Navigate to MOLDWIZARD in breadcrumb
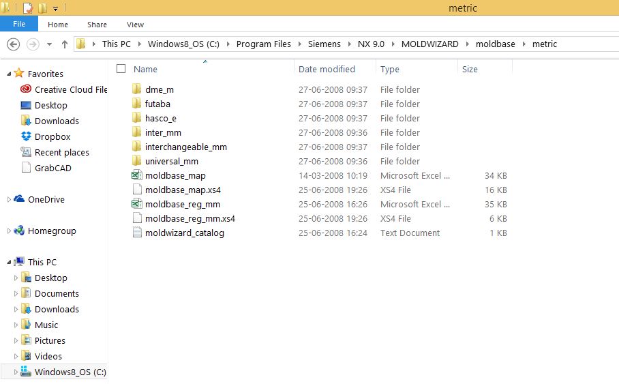The height and width of the screenshot is (384, 619). (x=430, y=44)
